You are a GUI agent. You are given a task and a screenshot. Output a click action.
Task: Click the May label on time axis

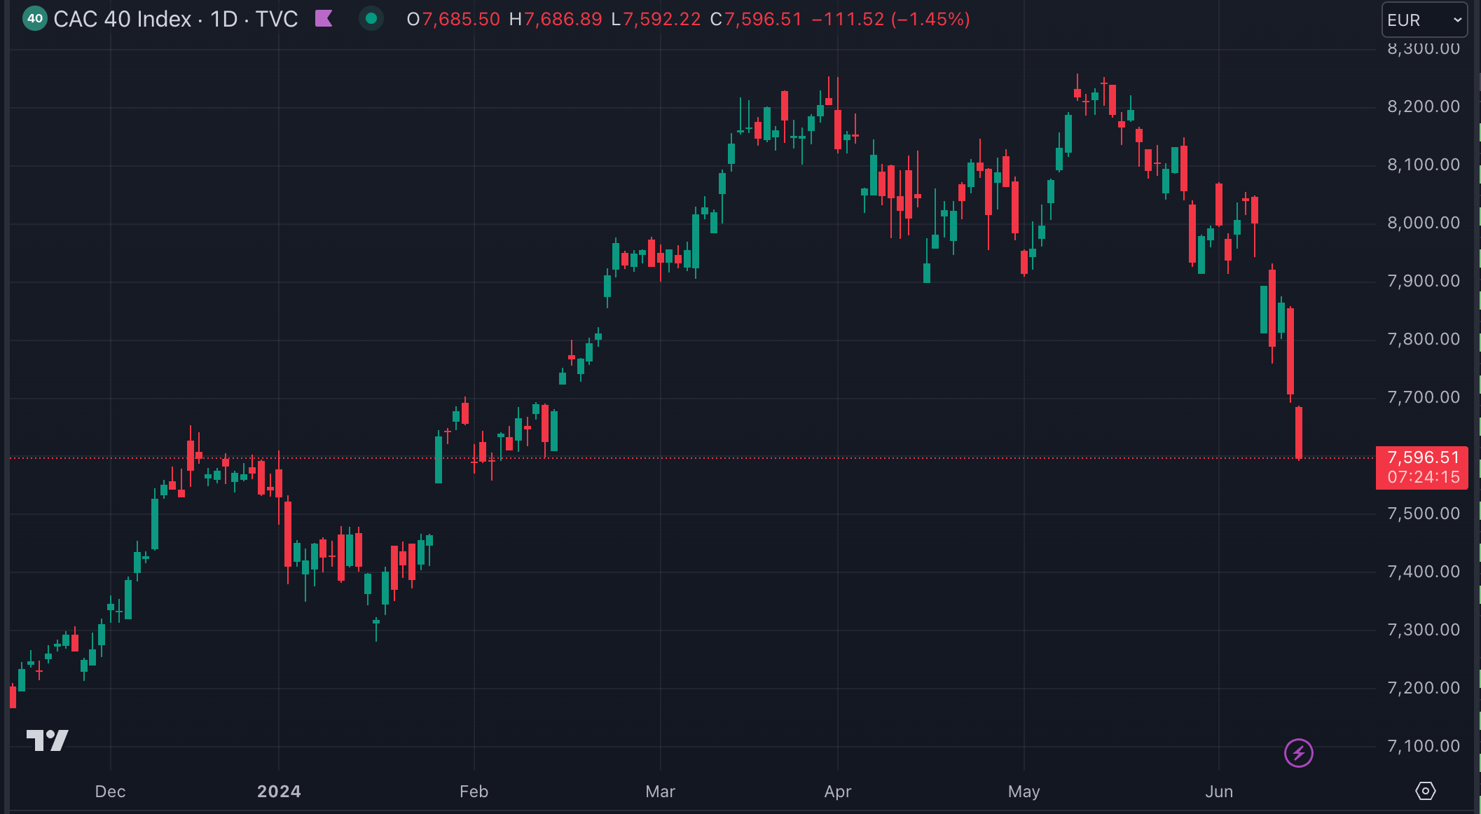tap(1024, 792)
